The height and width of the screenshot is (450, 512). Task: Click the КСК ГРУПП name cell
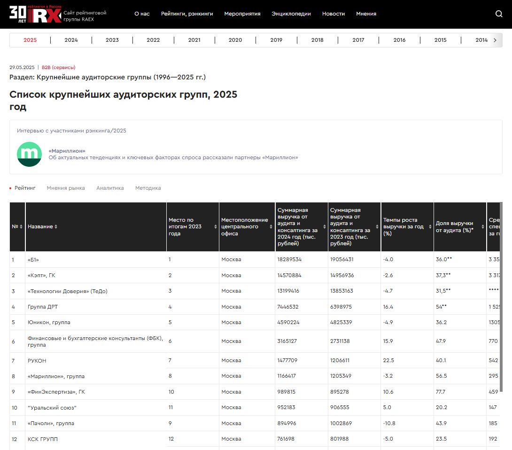pyautogui.click(x=43, y=439)
